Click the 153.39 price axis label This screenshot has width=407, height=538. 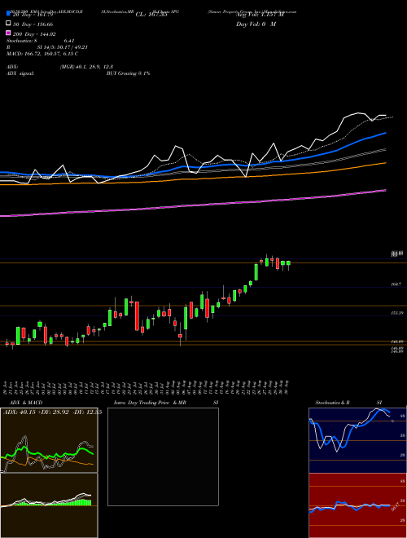coord(398,313)
